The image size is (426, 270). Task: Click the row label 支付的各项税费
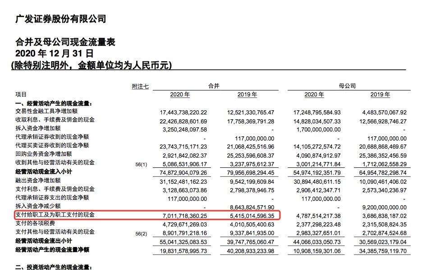(x=35, y=223)
